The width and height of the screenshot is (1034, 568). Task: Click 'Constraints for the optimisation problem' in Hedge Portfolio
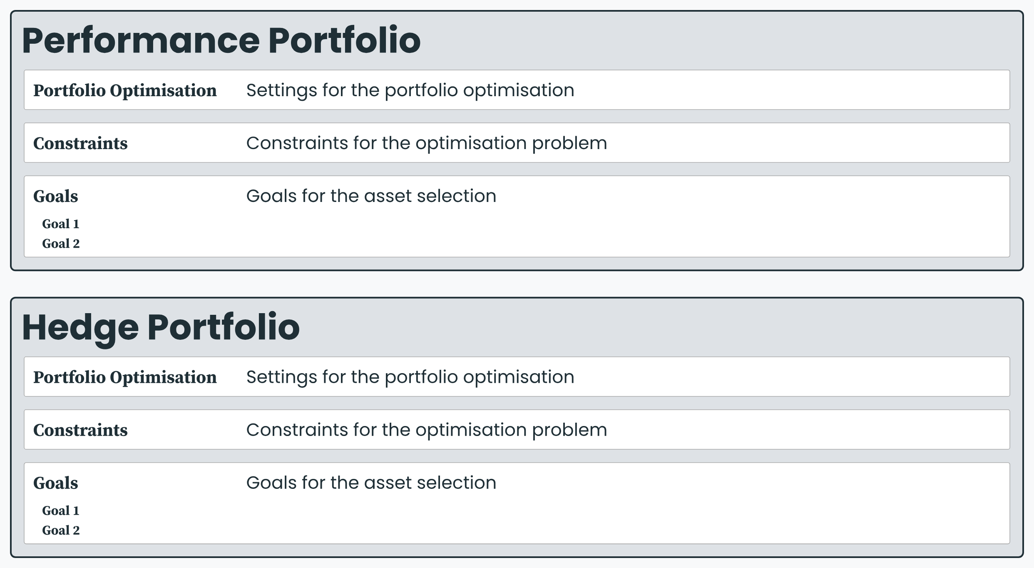coord(427,430)
